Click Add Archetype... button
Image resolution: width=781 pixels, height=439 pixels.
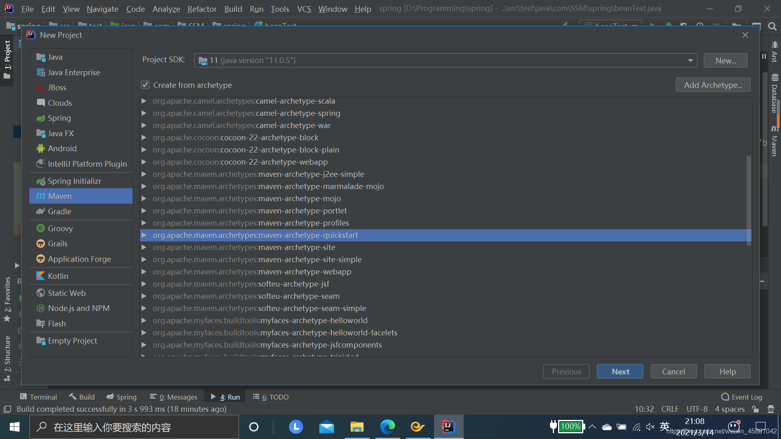point(713,85)
